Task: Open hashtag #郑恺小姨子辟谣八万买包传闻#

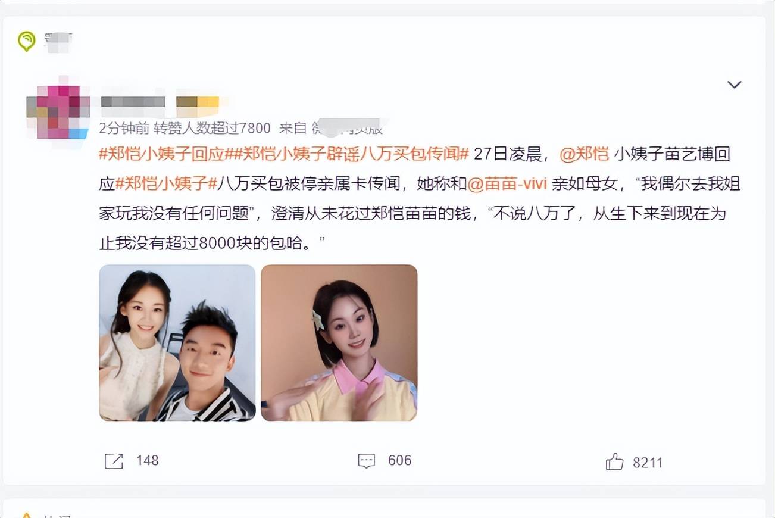Action: (x=348, y=154)
